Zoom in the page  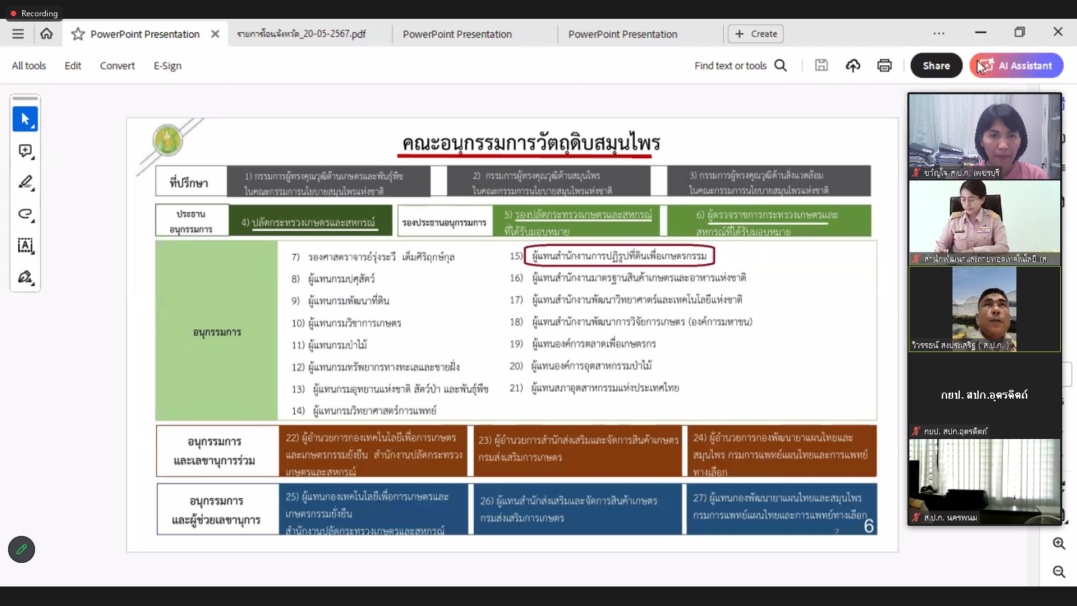pos(1059,543)
